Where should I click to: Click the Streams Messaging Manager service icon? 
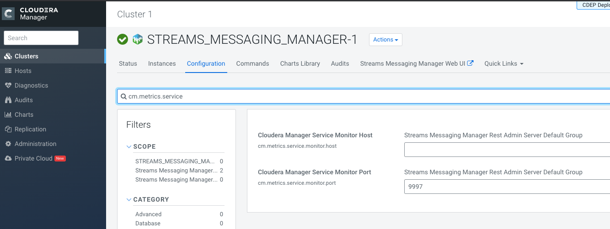tap(138, 39)
